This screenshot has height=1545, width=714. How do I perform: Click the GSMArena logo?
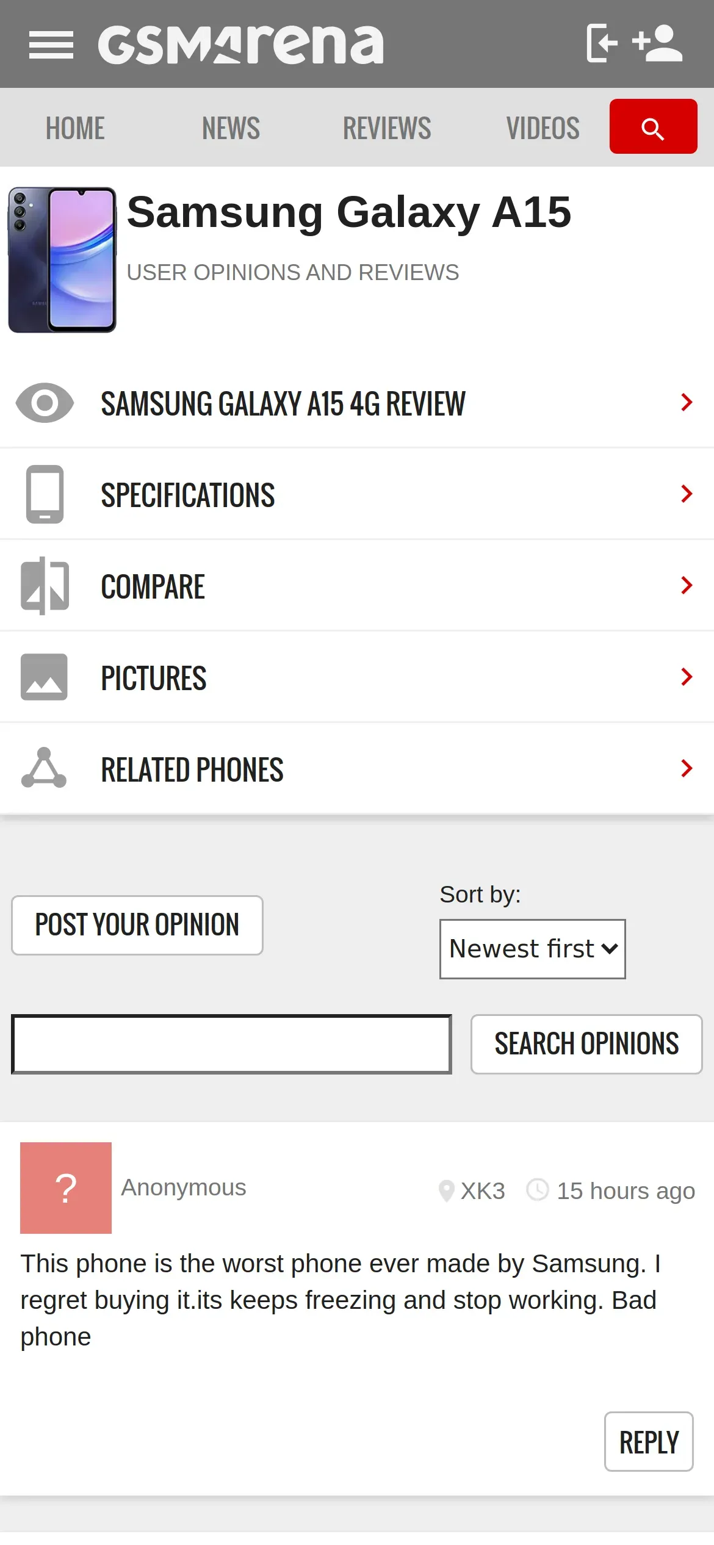pos(241,45)
